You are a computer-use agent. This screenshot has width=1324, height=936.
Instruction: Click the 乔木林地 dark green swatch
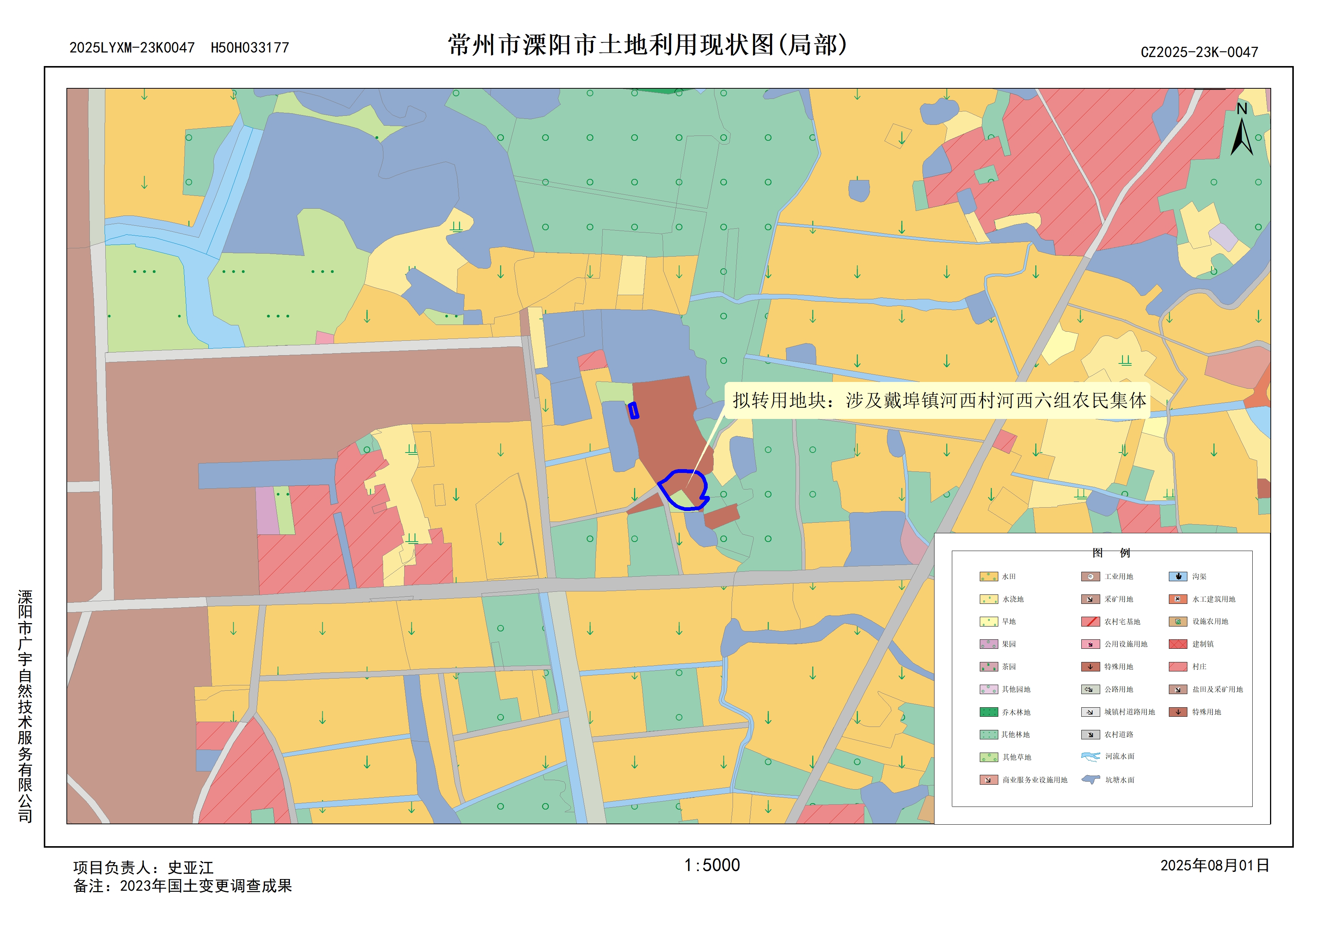[988, 712]
